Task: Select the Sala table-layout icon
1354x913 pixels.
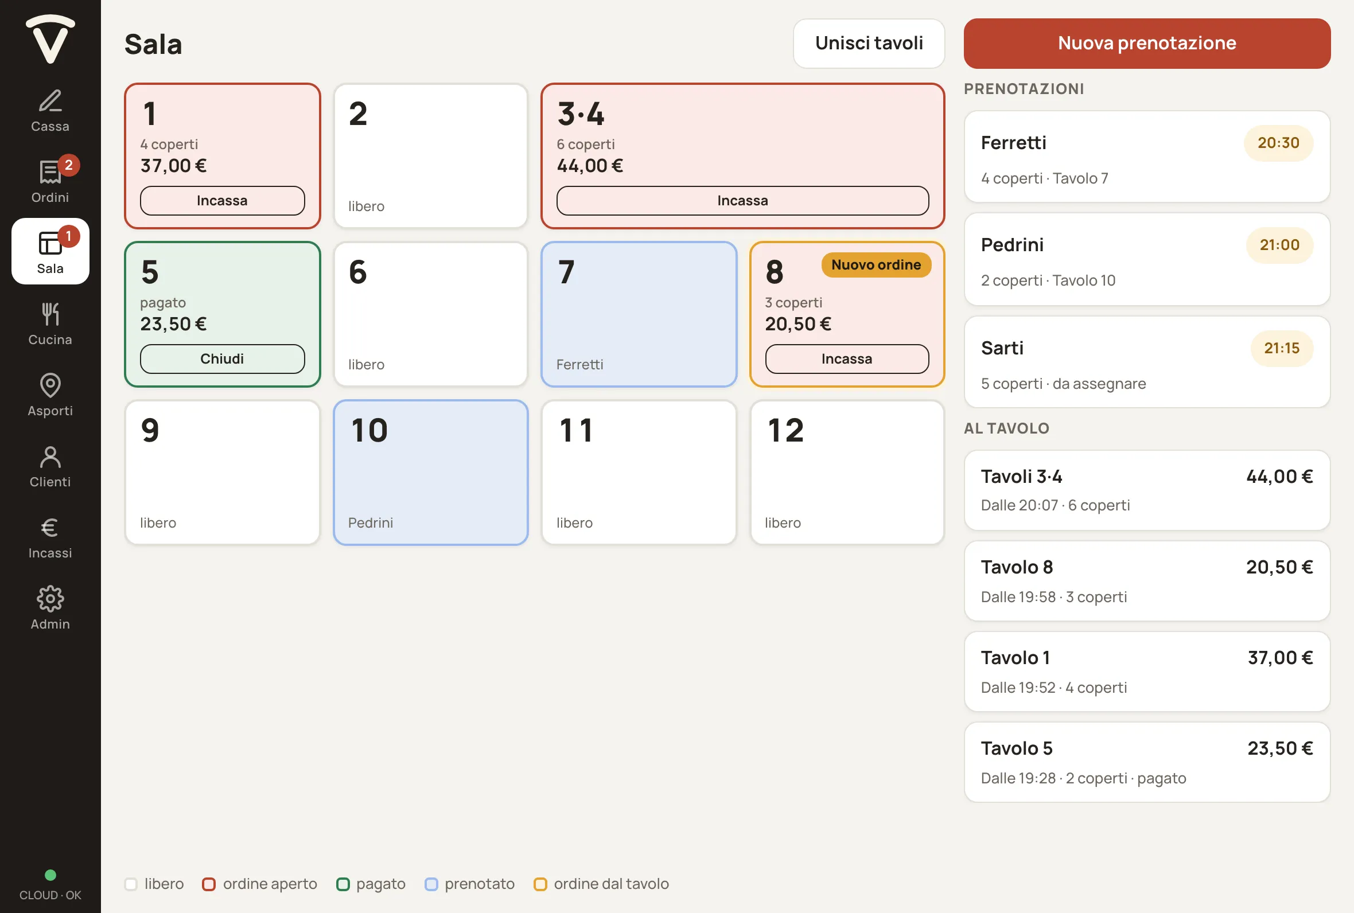Action: pos(50,243)
